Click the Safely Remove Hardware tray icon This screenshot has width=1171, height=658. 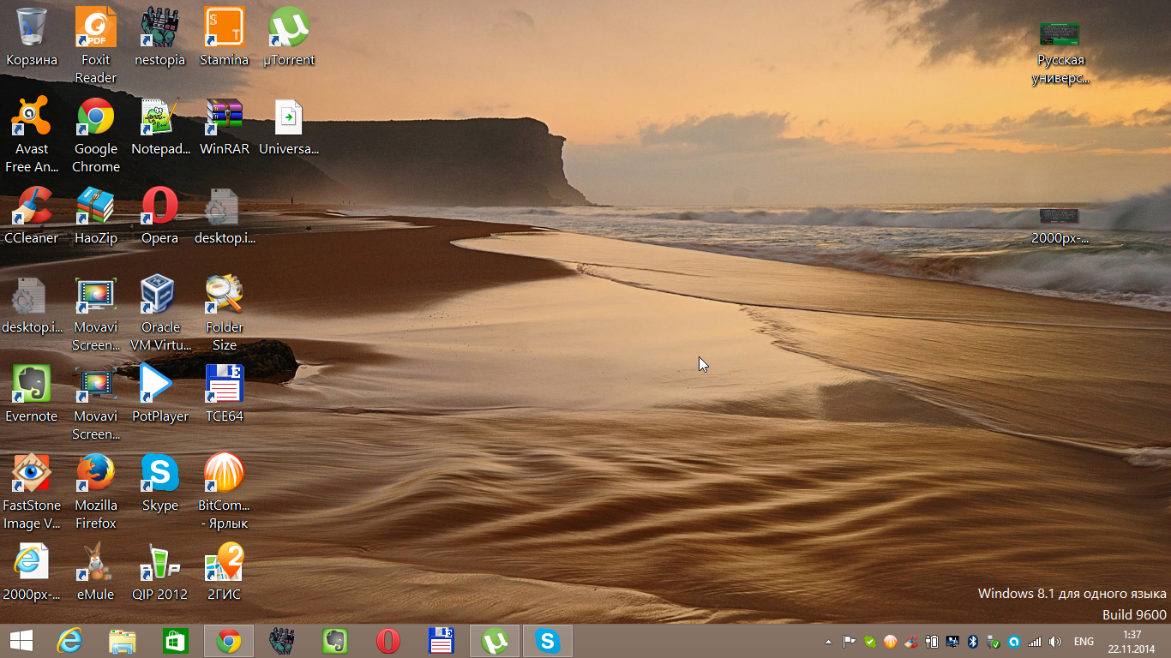[994, 642]
